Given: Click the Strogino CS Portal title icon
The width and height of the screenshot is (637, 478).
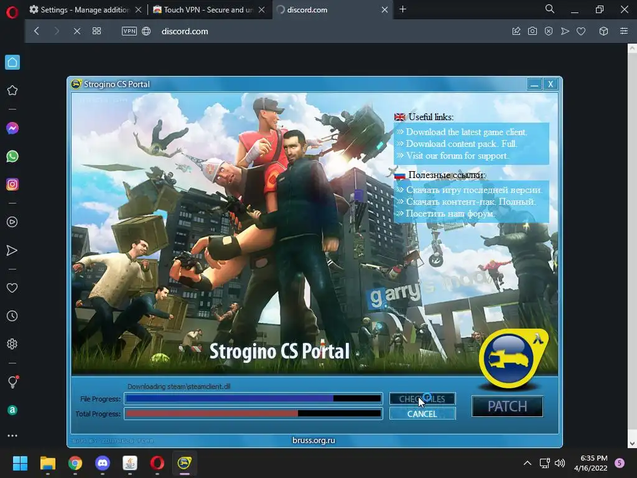Looking at the screenshot, I should (77, 84).
